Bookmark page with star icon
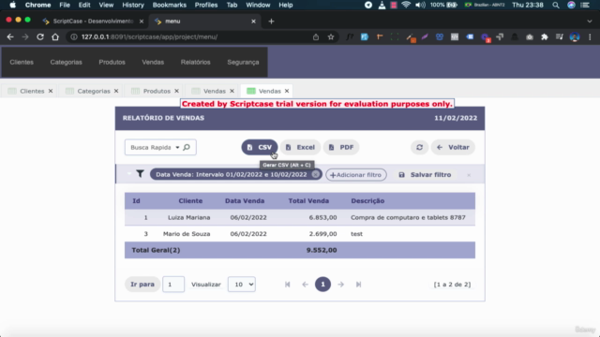 point(331,37)
